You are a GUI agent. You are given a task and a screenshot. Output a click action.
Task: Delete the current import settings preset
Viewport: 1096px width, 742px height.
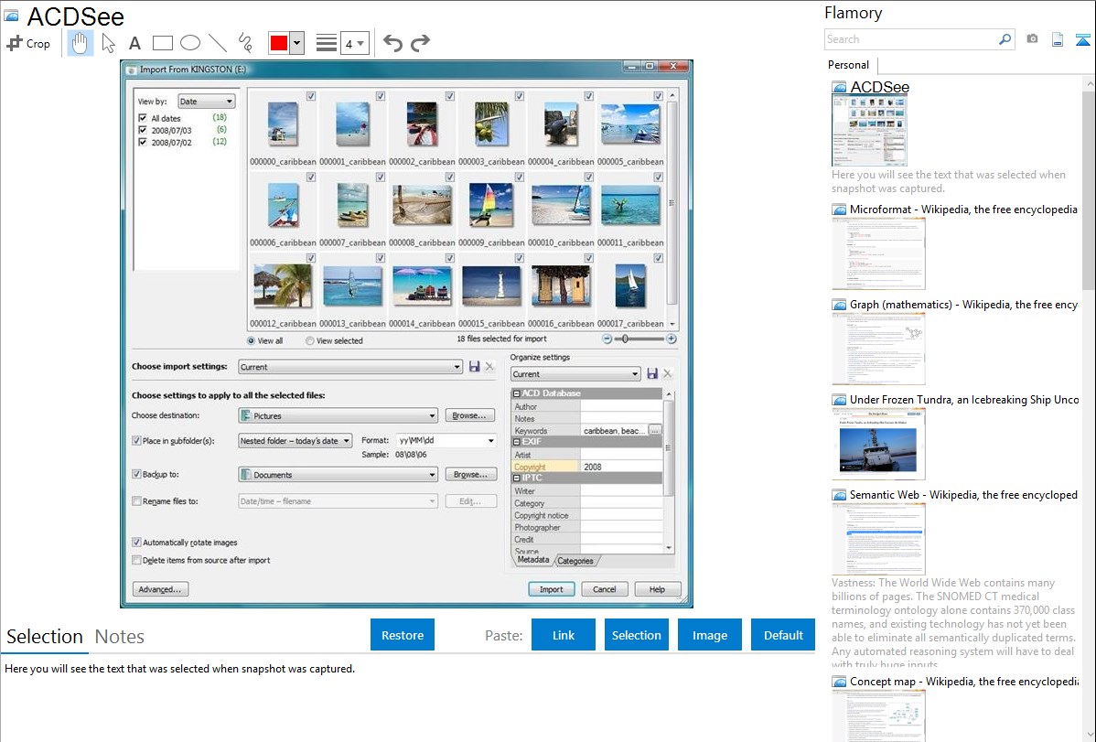(489, 367)
